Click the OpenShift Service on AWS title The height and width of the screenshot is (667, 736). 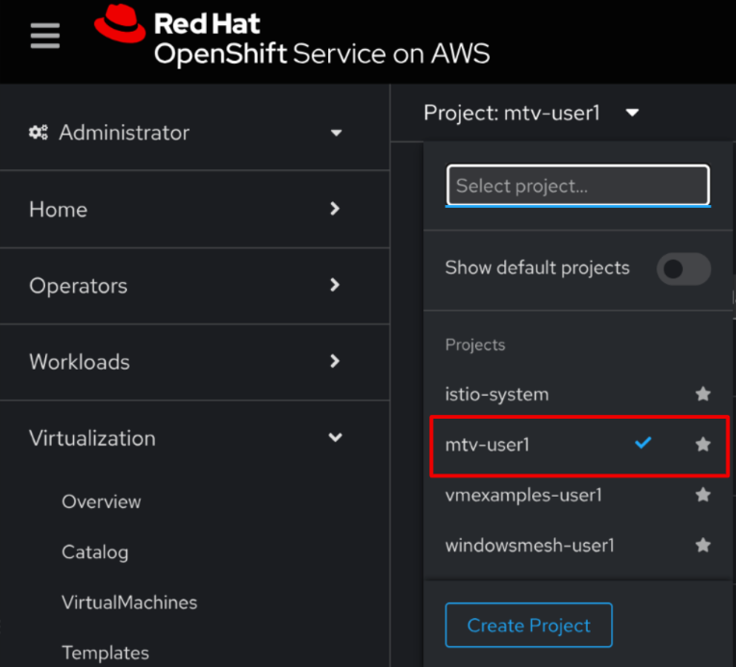322,54
